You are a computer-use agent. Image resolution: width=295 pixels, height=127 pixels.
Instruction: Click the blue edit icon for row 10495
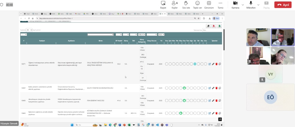coord(210,101)
